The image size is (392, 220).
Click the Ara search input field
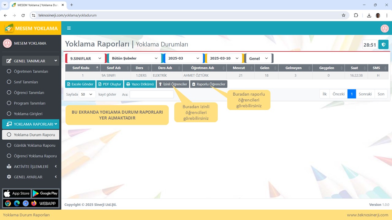tap(152, 94)
